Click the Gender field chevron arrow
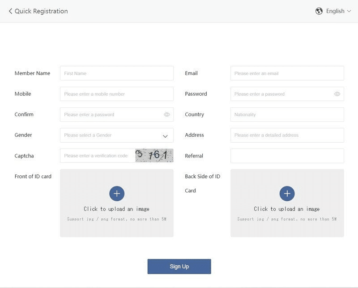This screenshot has width=358, height=288. 165,136
